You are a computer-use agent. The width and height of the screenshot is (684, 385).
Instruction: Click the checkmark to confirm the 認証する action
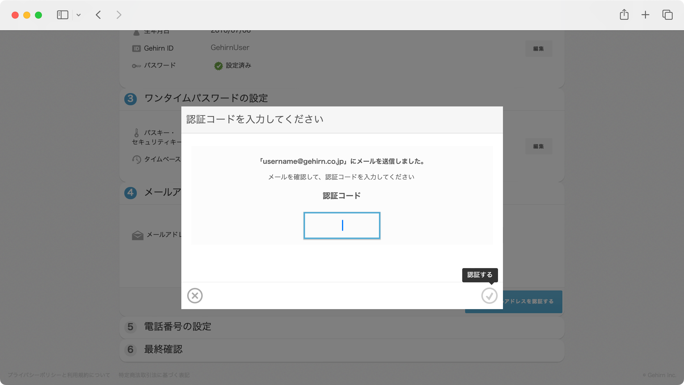click(x=489, y=296)
